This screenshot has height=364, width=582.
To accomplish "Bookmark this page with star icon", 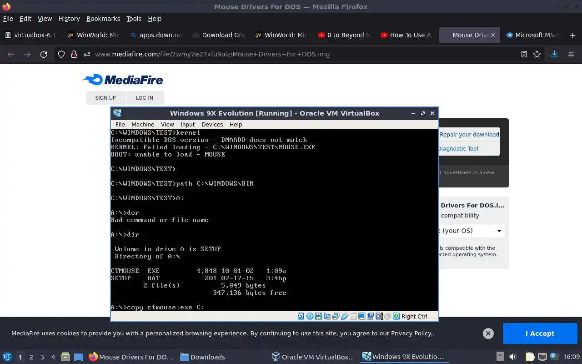I will click(537, 54).
